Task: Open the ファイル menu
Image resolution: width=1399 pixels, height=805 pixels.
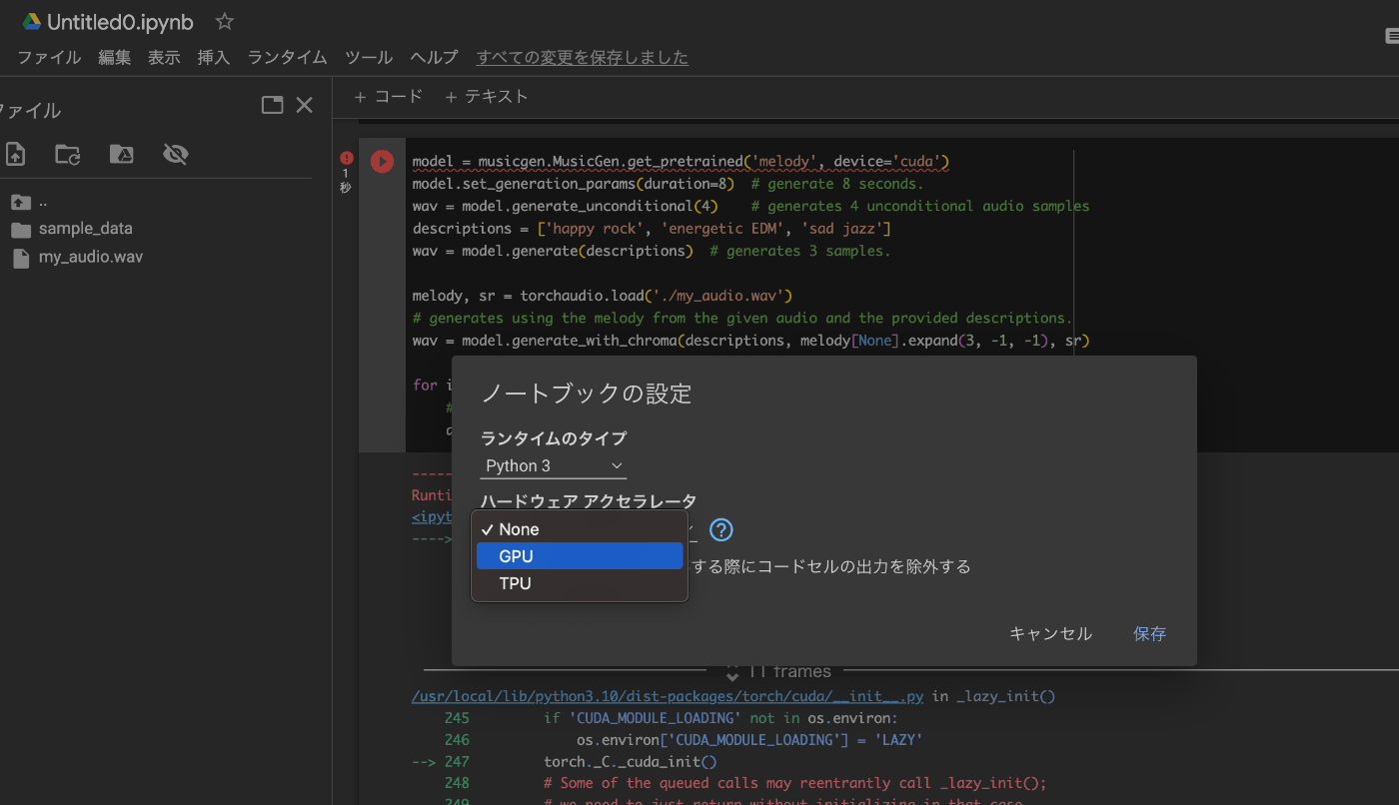Action: [49, 58]
